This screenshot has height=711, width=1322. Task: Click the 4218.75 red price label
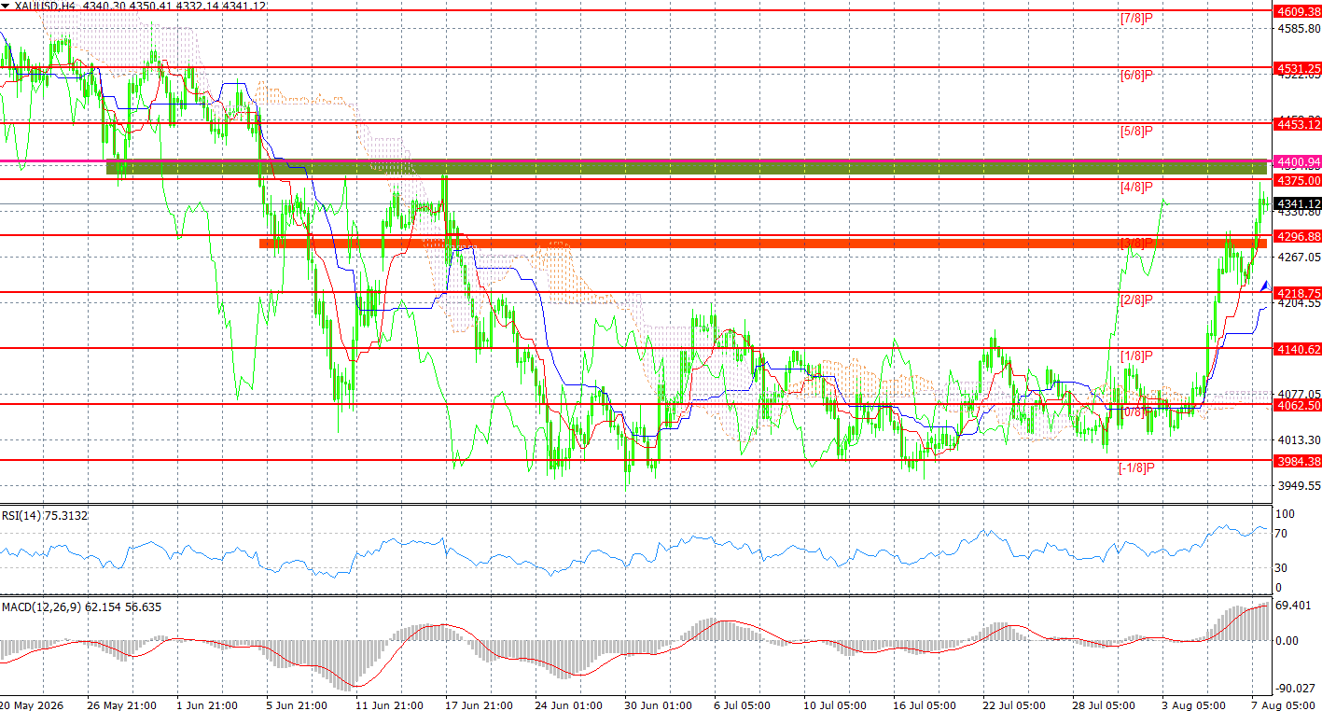1299,292
